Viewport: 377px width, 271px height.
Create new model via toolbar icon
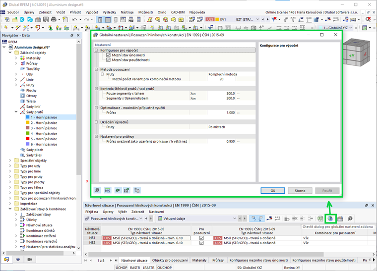pyautogui.click(x=7, y=19)
